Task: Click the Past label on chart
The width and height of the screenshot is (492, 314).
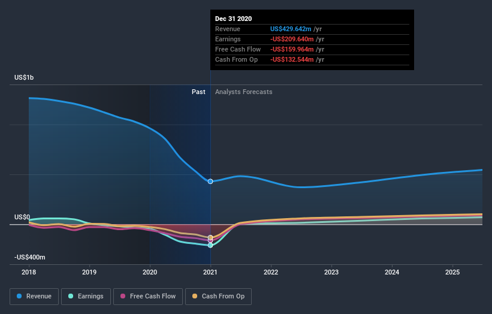Action: [198, 92]
